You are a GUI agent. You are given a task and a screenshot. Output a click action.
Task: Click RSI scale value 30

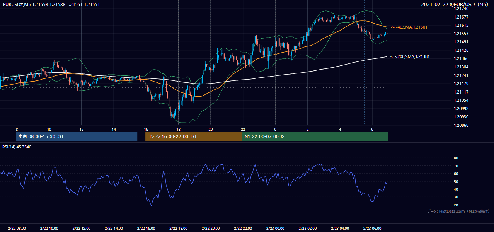pyautogui.click(x=456, y=197)
